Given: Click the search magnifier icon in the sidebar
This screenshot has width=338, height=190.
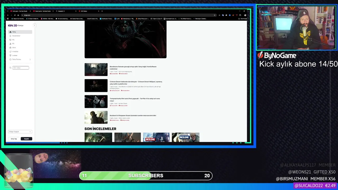Looking at the screenshot, I should [11, 68].
